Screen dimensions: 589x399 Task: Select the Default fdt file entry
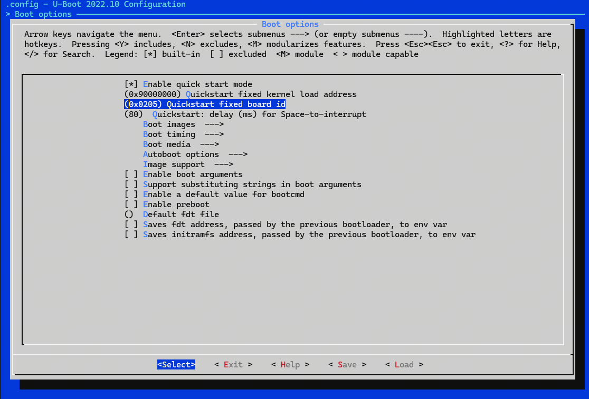pos(172,215)
